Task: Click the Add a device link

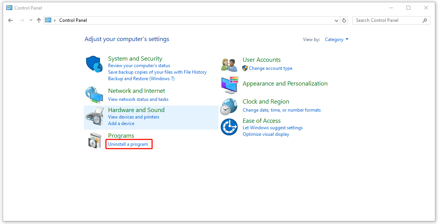Action: tap(121, 124)
